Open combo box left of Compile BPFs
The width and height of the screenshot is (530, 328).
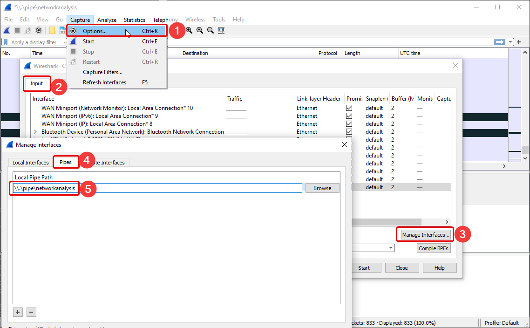[x=373, y=248]
